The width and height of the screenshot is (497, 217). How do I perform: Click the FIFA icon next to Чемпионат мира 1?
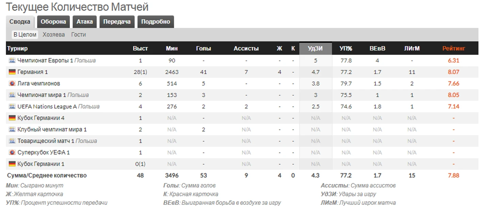pyautogui.click(x=12, y=95)
